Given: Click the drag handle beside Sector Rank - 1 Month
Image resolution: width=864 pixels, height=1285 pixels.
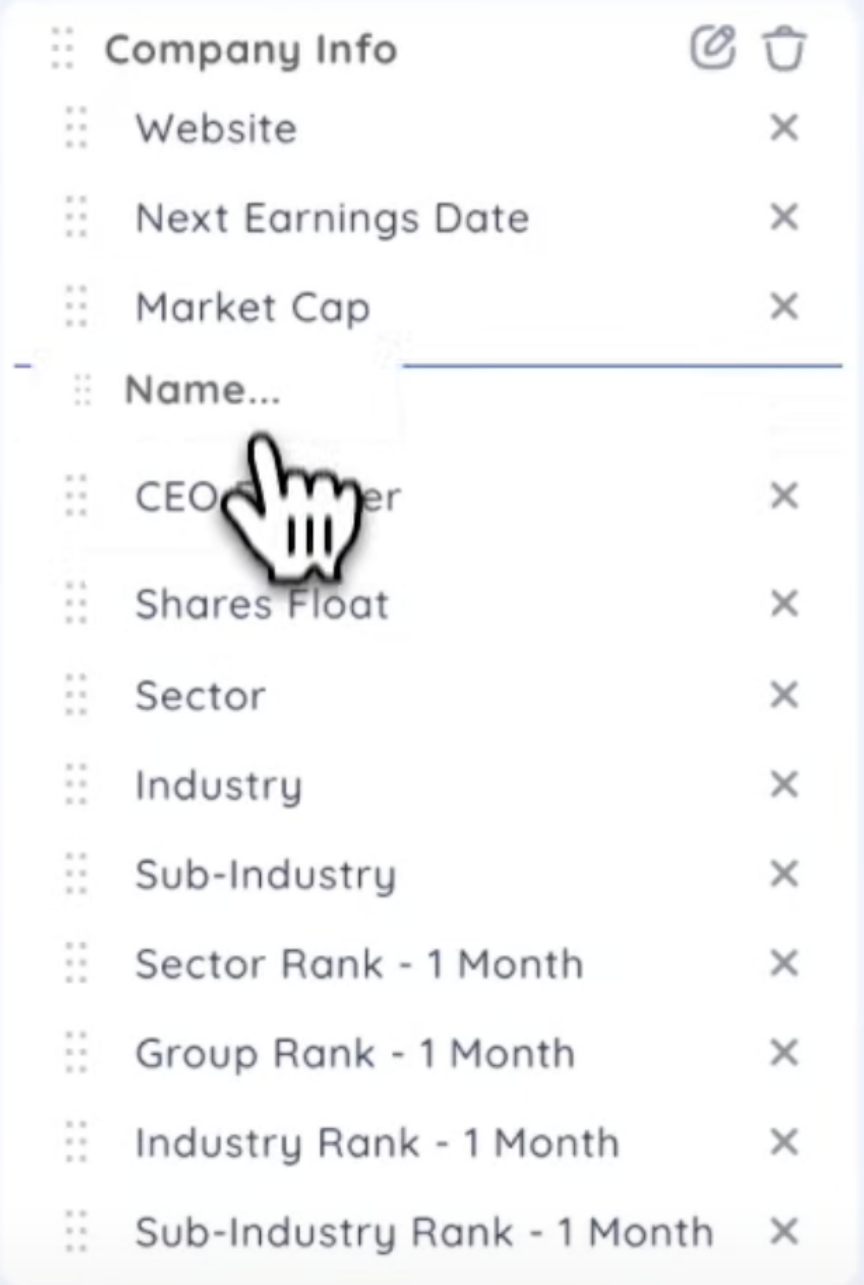Looking at the screenshot, I should click(76, 963).
